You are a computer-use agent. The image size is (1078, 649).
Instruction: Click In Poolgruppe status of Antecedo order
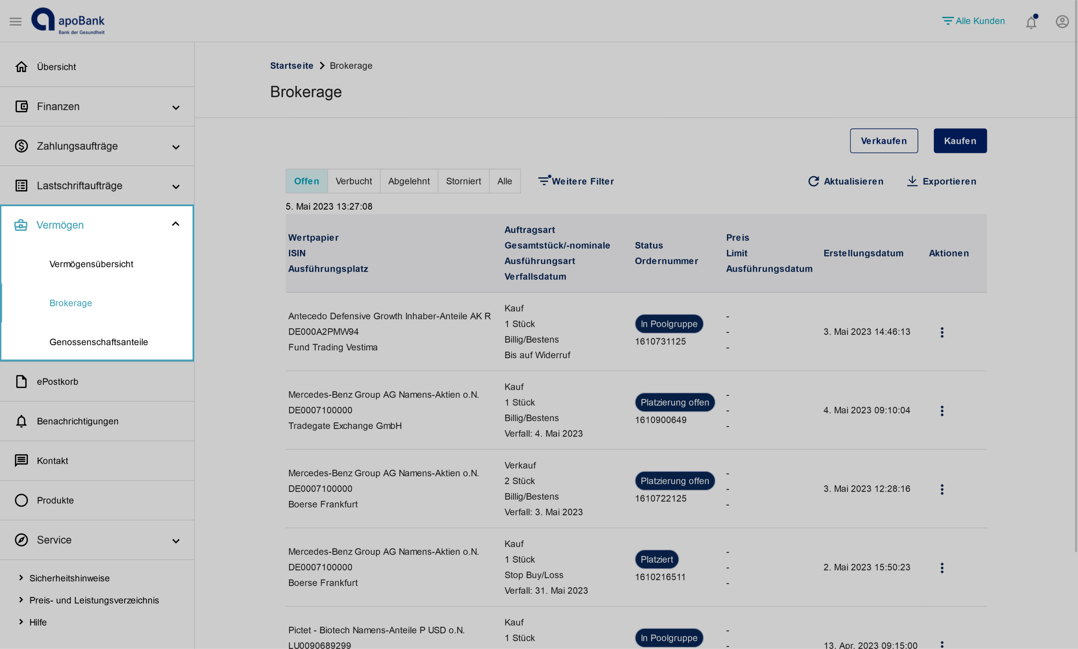pos(669,324)
